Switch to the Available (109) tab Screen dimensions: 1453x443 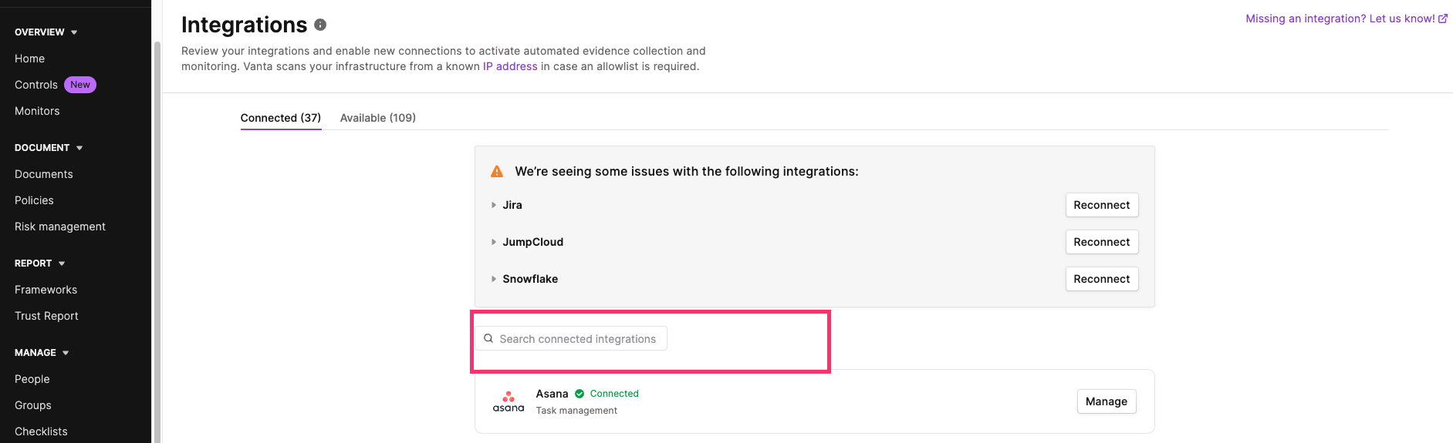(378, 118)
